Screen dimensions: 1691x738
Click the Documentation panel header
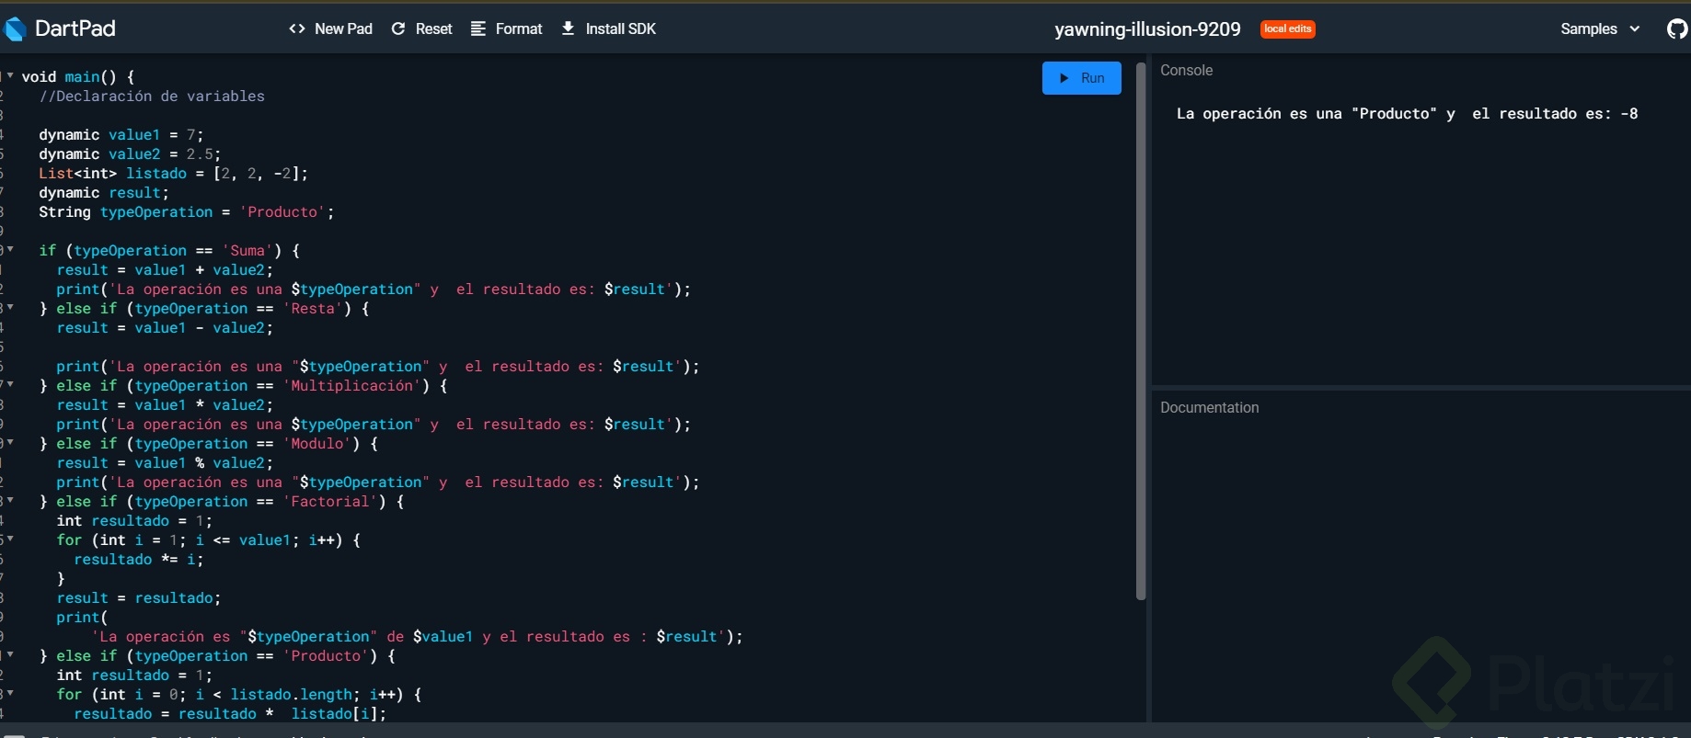1209,408
